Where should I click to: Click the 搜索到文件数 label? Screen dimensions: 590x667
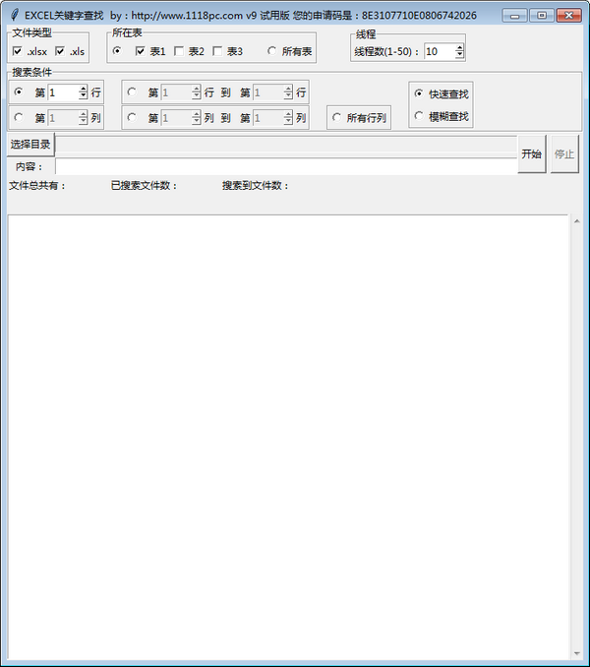256,186
